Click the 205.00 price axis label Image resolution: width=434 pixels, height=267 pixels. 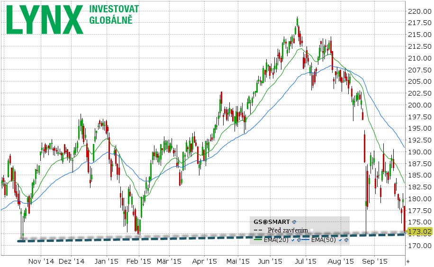pyautogui.click(x=420, y=81)
